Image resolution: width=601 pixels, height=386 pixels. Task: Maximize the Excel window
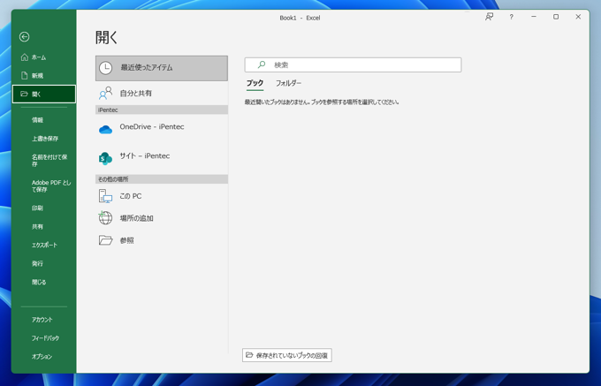(556, 17)
